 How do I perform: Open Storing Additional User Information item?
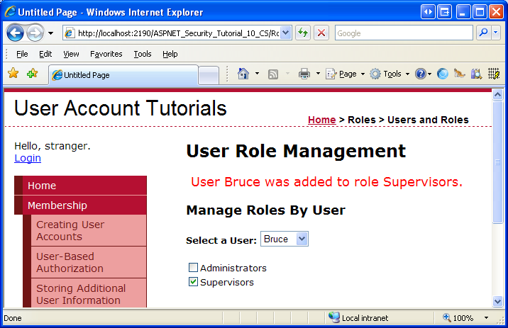tap(89, 293)
